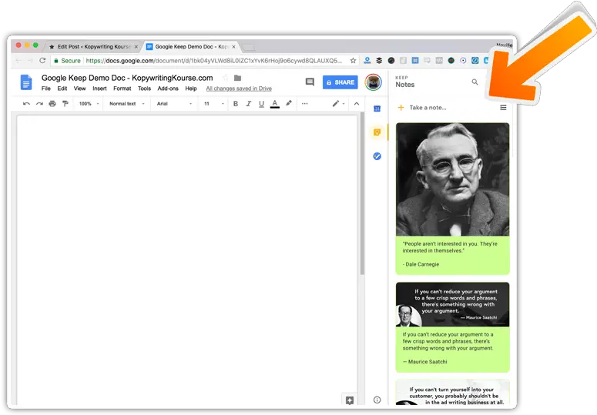Viewport: 597px width, 415px height.
Task: Open the Edit menu
Action: click(62, 89)
